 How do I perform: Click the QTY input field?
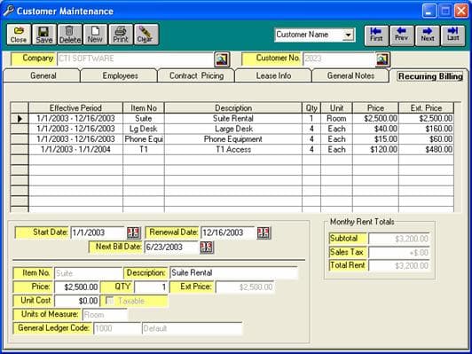[151, 287]
